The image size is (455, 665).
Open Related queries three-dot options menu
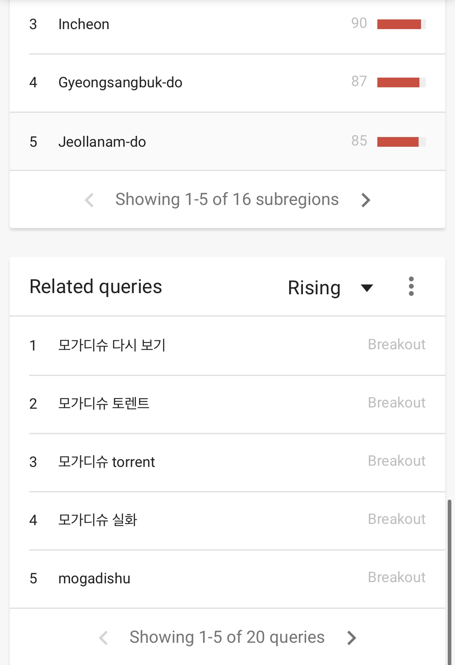pos(411,287)
